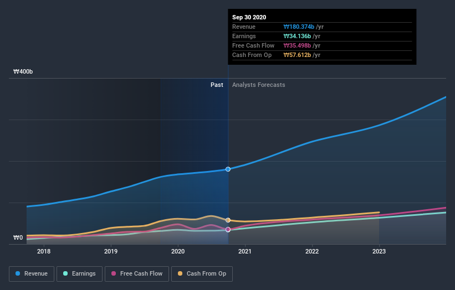Click the 2022 x-axis label
This screenshot has height=290, width=455.
312,251
